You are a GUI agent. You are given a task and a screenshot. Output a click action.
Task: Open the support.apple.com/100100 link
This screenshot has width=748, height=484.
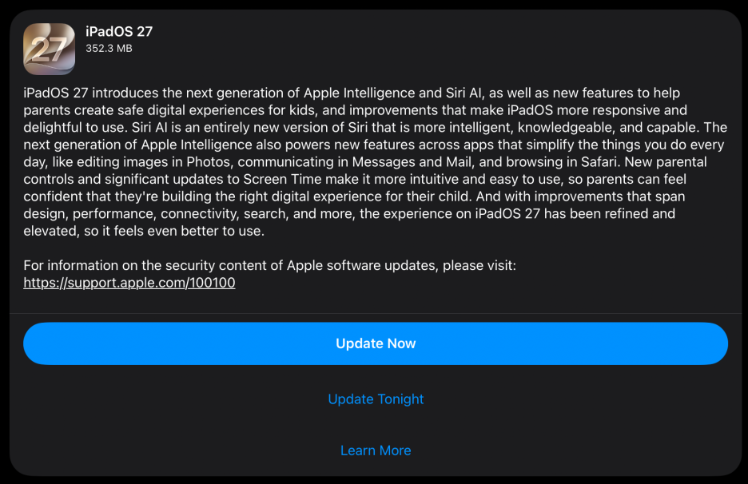(x=129, y=283)
